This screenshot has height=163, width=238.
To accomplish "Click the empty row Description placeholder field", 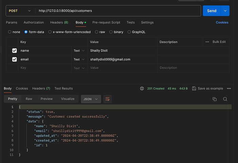I will click(193, 68).
